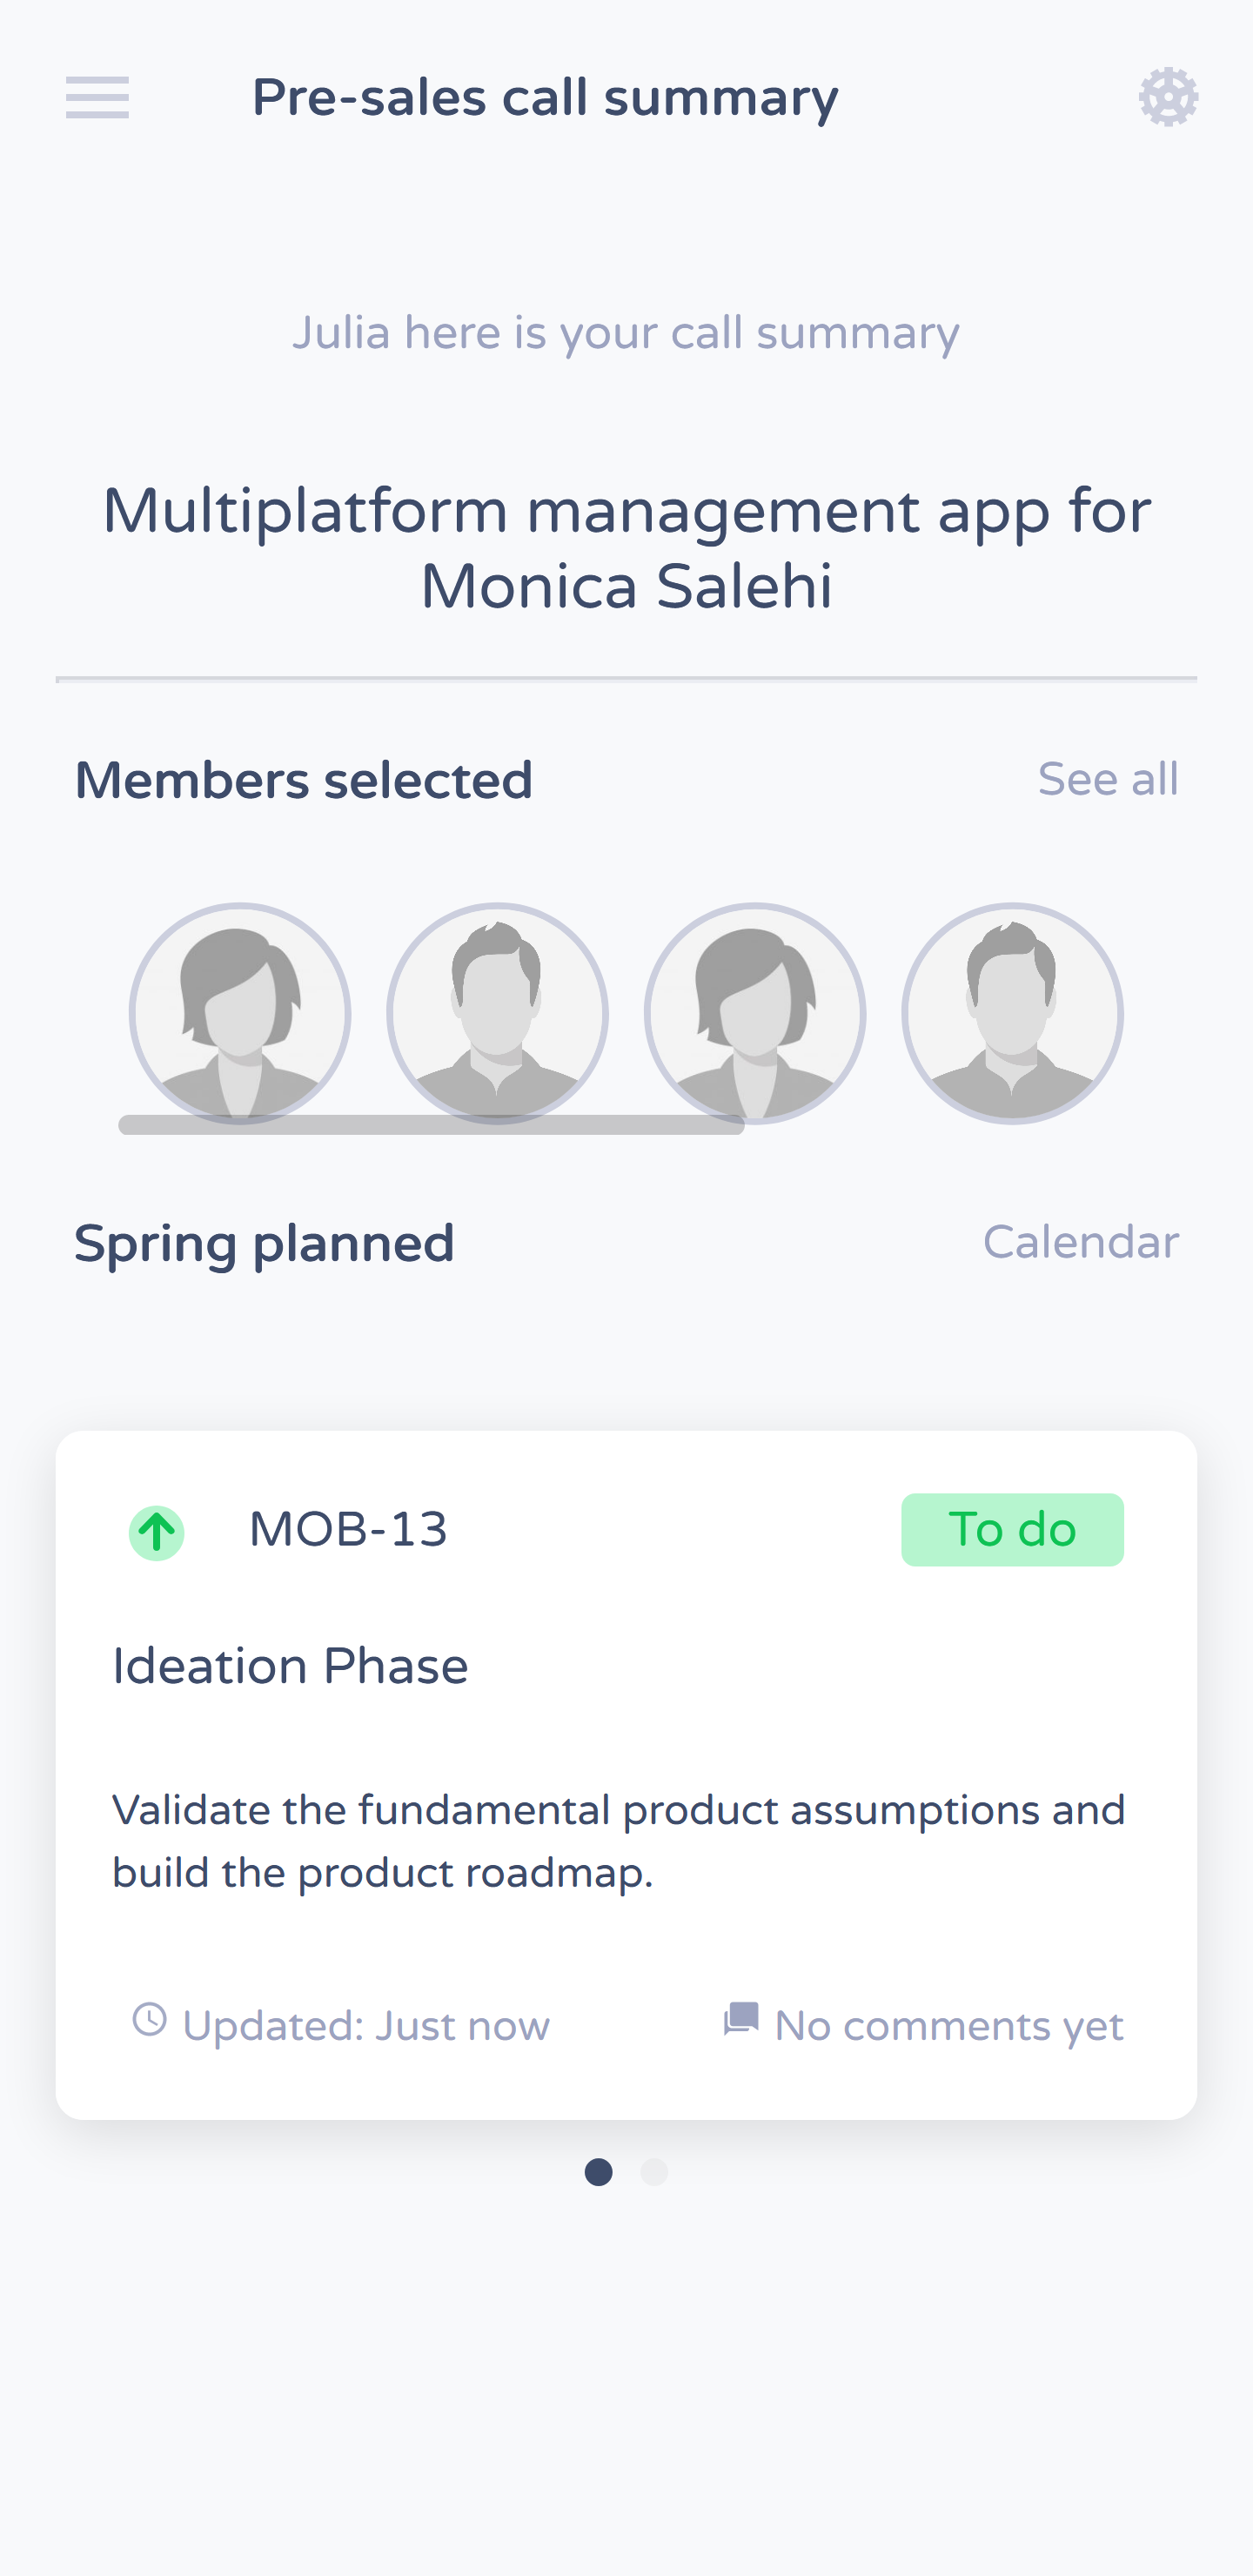Click the clock icon beside Updated
Image resolution: width=1253 pixels, height=2576 pixels.
[150, 2019]
